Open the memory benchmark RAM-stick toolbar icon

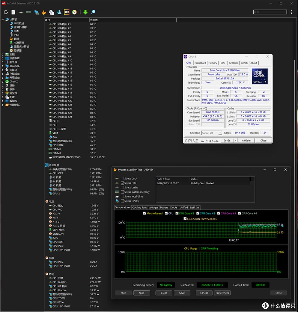[29, 12]
